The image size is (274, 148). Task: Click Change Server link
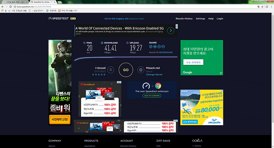(x=154, y=75)
